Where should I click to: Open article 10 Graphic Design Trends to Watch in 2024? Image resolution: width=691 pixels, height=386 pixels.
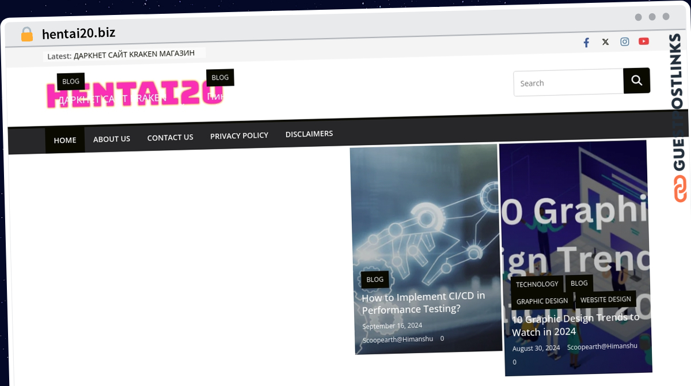tap(576, 324)
